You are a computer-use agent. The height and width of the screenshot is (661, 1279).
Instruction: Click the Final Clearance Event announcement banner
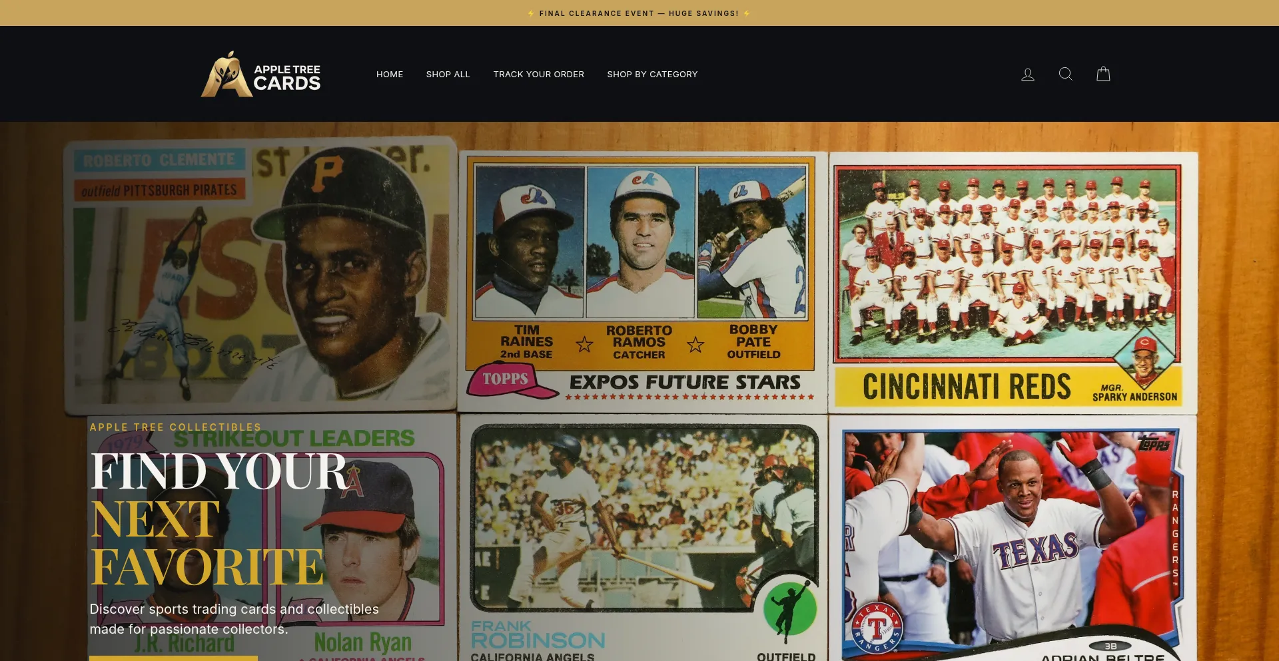[639, 13]
